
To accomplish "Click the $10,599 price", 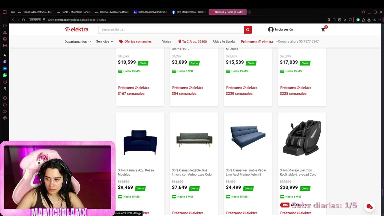I will tap(127, 62).
